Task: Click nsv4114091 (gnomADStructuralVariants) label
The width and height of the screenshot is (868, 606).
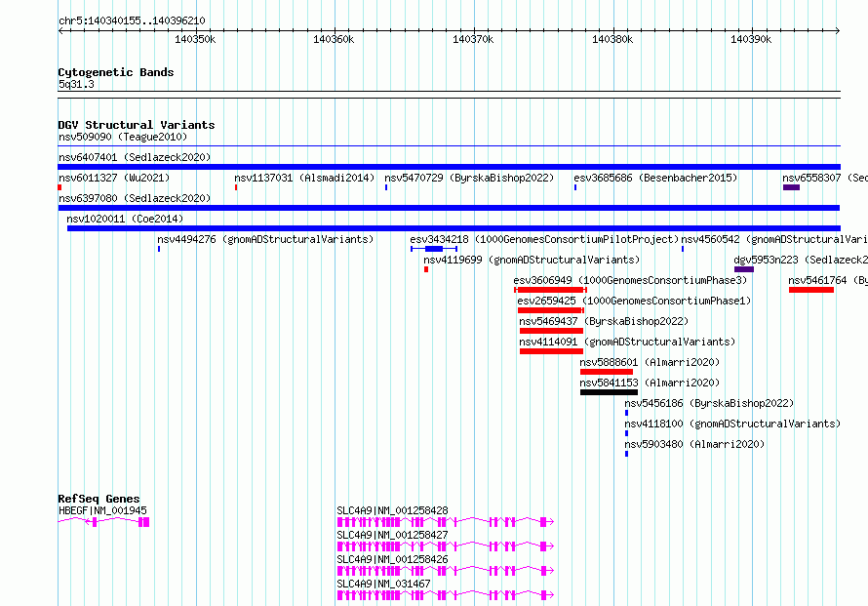Action: point(627,342)
